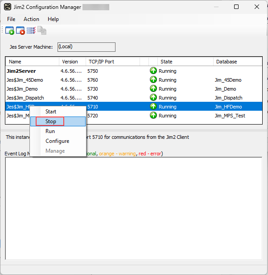Click the Jes Server Machine field

click(87, 47)
